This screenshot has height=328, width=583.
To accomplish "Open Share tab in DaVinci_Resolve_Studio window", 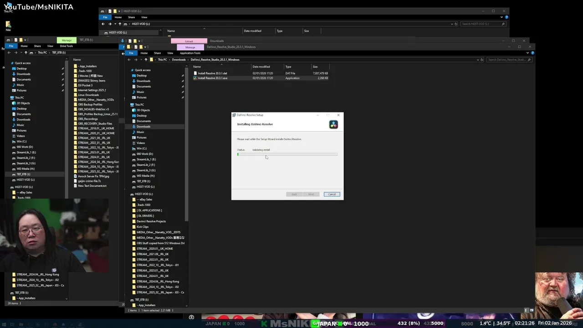I will pyautogui.click(x=158, y=53).
